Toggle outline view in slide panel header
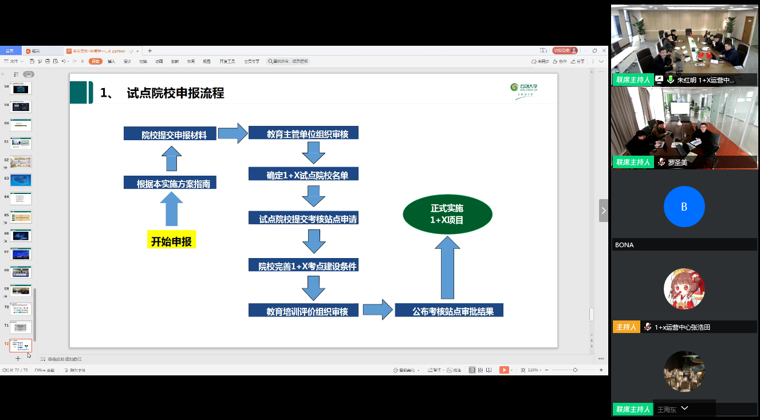 click(x=16, y=74)
